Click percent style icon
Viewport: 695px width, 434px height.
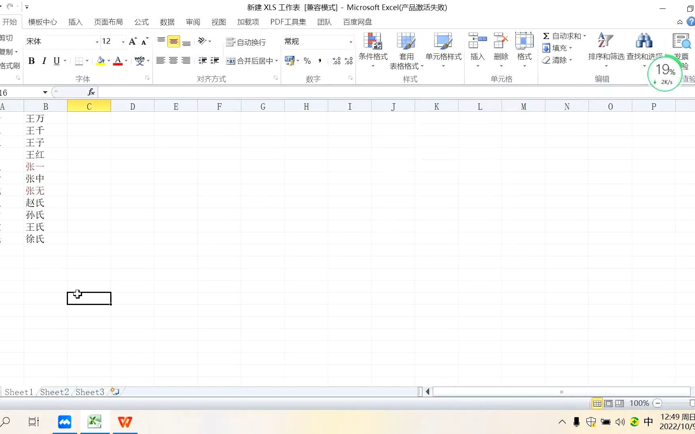click(307, 61)
